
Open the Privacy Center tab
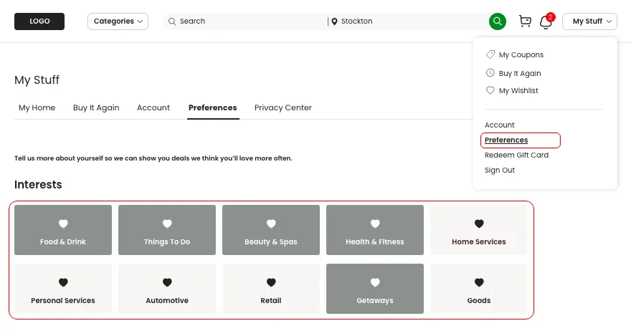pos(283,107)
